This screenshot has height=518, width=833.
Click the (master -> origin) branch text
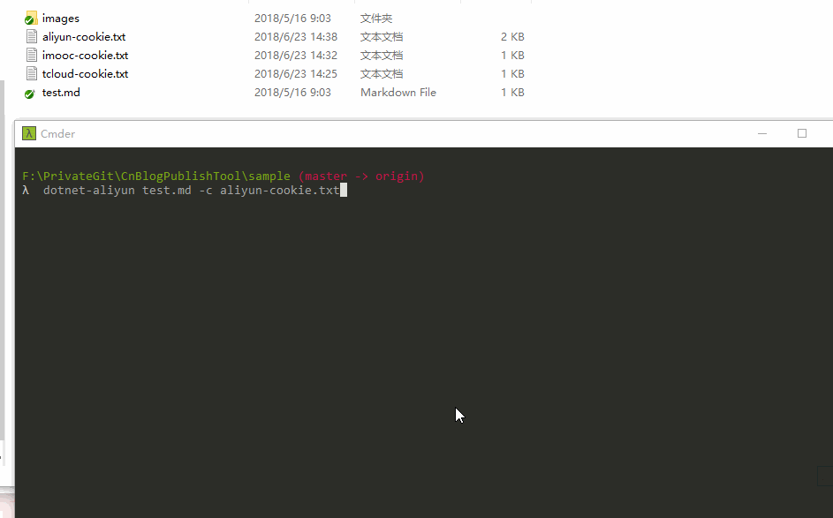pos(361,176)
